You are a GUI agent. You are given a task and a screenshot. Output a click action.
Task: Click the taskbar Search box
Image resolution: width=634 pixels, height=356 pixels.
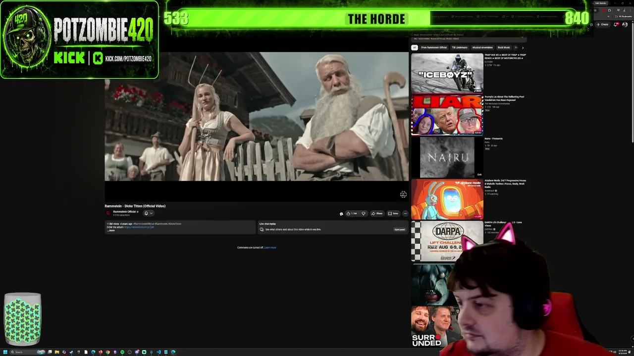coord(27,352)
